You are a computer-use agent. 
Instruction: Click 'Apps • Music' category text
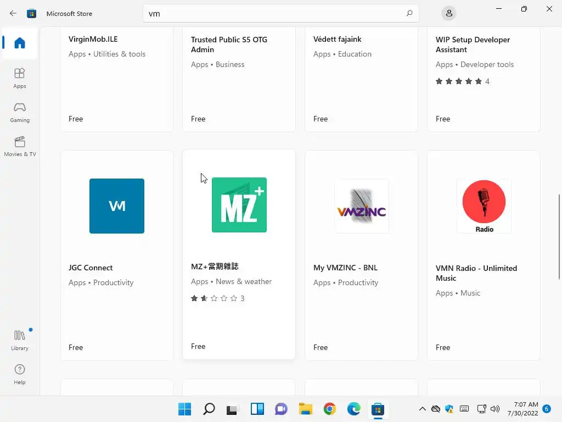(458, 293)
